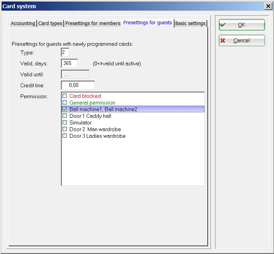Select the 'General permission' row text
Viewport: 274px width, 254px height.
click(92, 103)
